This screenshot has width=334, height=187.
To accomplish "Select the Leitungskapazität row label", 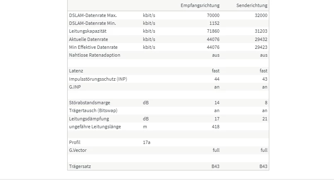I will [x=88, y=31].
